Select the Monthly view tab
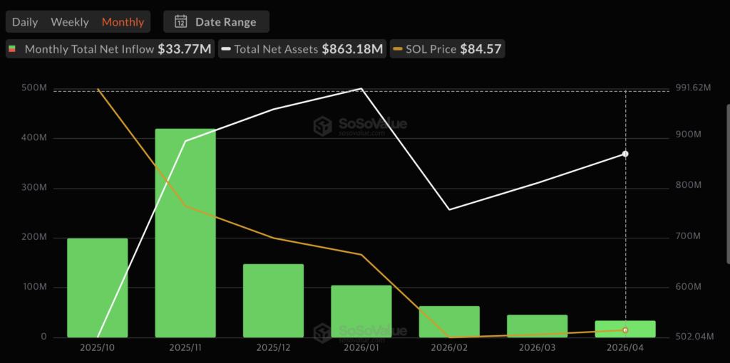 [123, 22]
